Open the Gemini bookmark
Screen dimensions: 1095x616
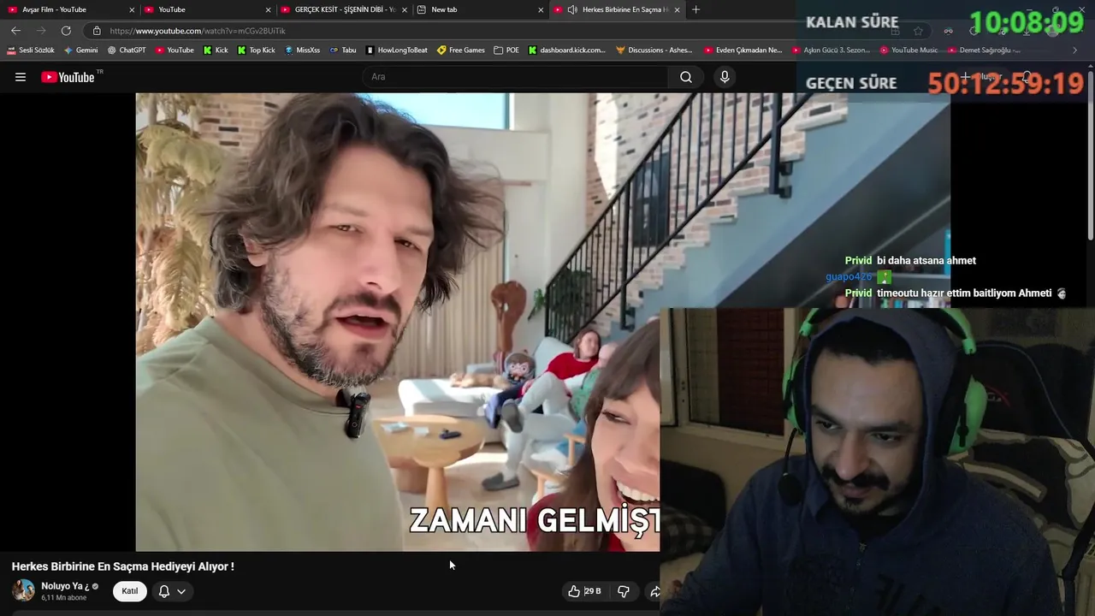pos(81,50)
